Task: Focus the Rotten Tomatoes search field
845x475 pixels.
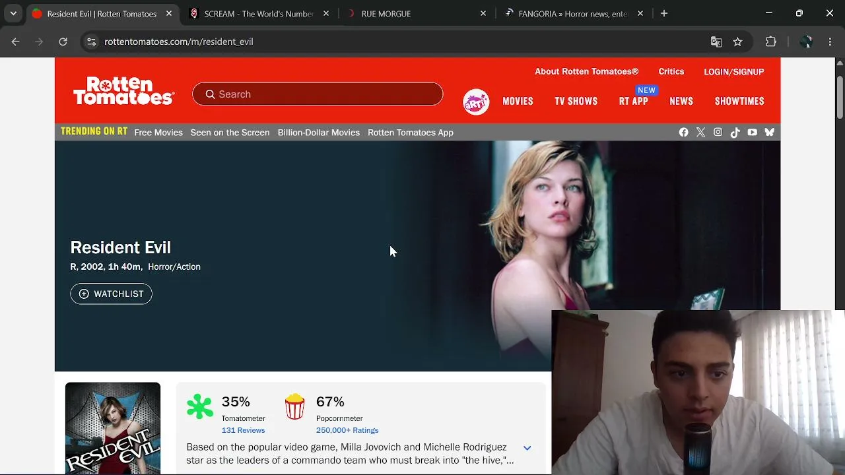Action: 318,94
